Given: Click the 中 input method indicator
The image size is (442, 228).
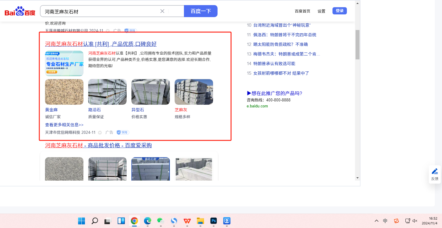Looking at the screenshot, I should pyautogui.click(x=385, y=221).
